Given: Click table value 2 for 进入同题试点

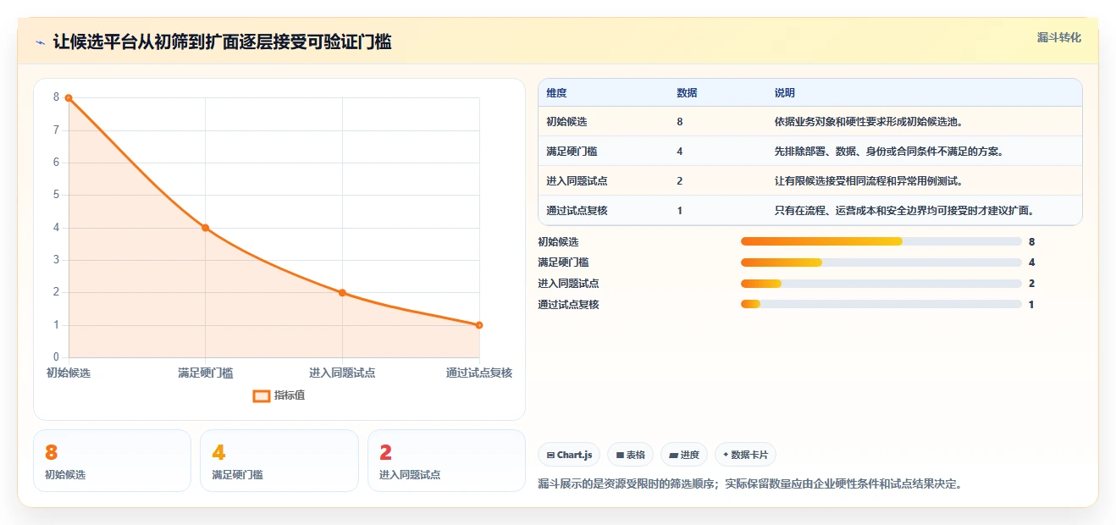Looking at the screenshot, I should 680,181.
